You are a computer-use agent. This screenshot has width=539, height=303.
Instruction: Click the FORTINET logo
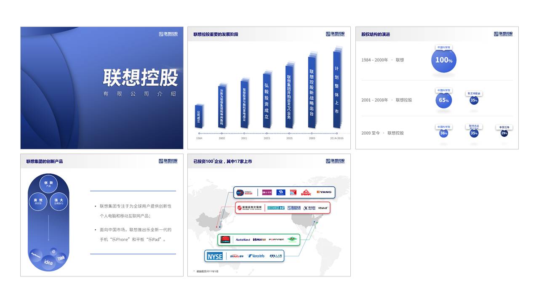click(x=276, y=239)
